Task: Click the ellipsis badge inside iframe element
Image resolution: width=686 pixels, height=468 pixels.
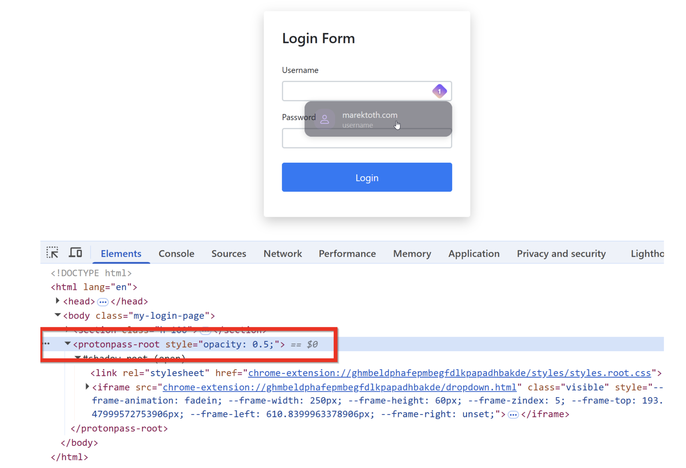Action: (x=513, y=415)
